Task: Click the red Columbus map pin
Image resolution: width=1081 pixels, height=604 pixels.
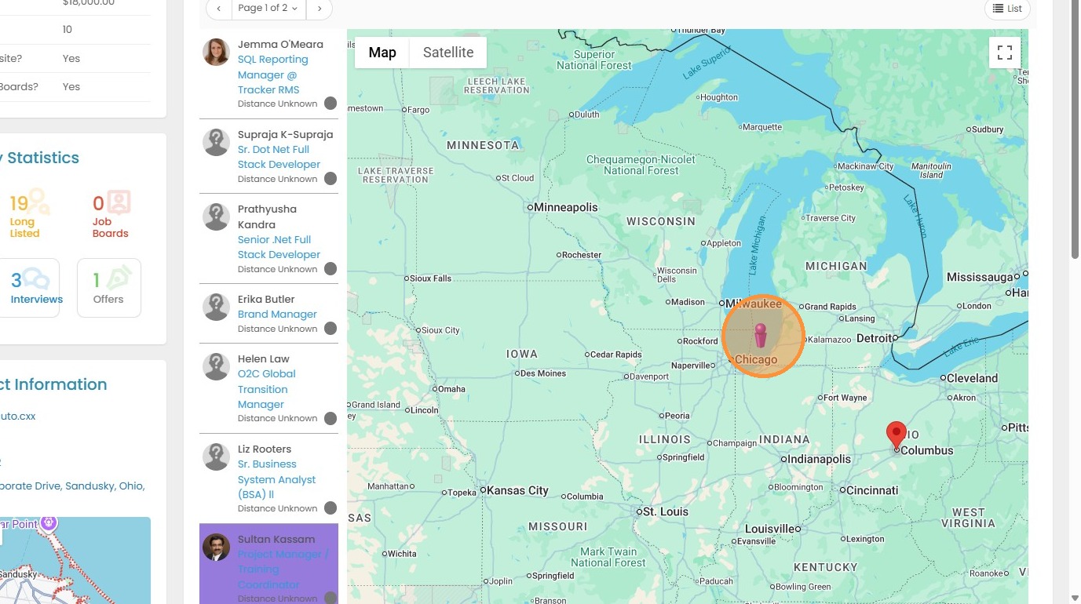Action: point(897,435)
